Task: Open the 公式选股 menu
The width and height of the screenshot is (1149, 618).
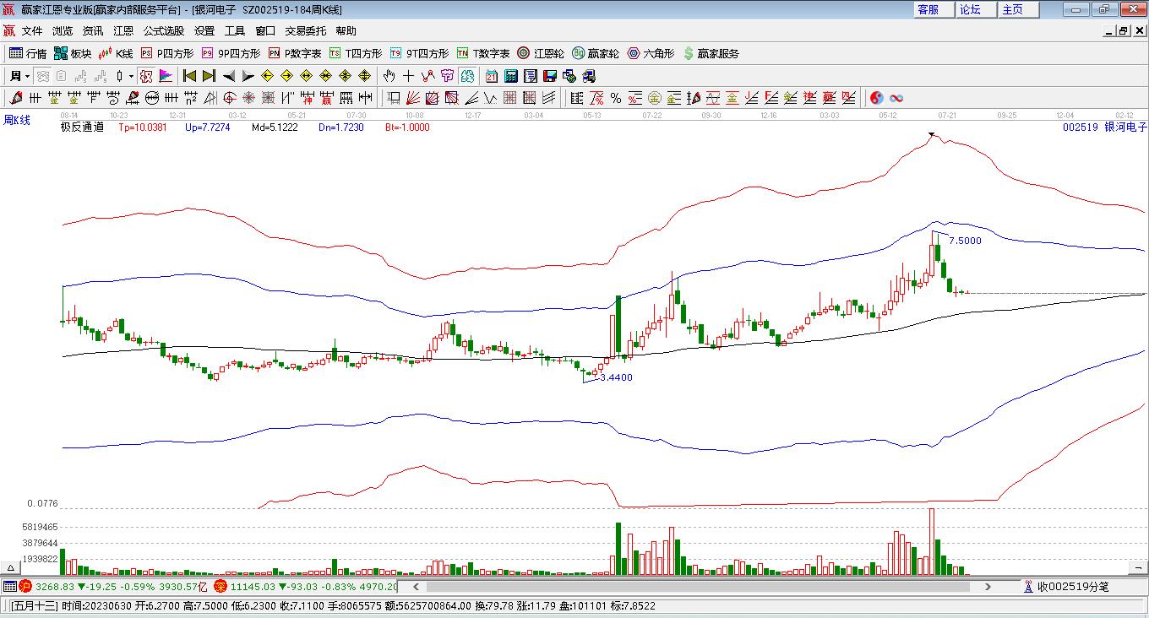Action: pyautogui.click(x=163, y=31)
